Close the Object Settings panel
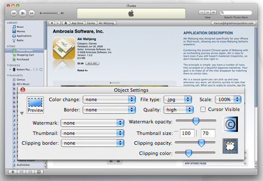263x181 pixels. click(23, 90)
